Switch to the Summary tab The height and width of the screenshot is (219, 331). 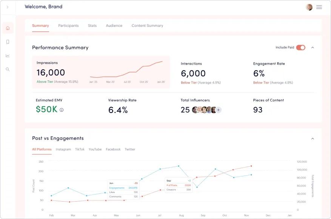click(40, 26)
